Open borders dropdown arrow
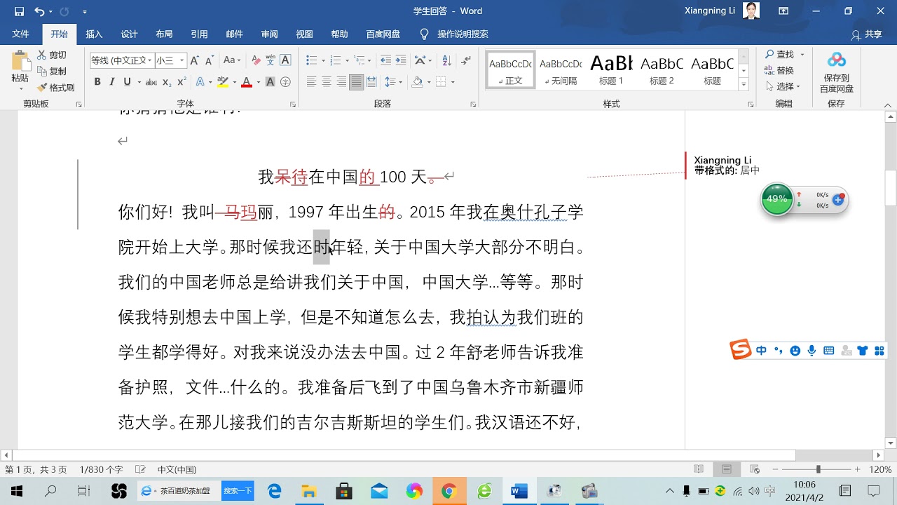Image resolution: width=897 pixels, height=505 pixels. coord(453,82)
